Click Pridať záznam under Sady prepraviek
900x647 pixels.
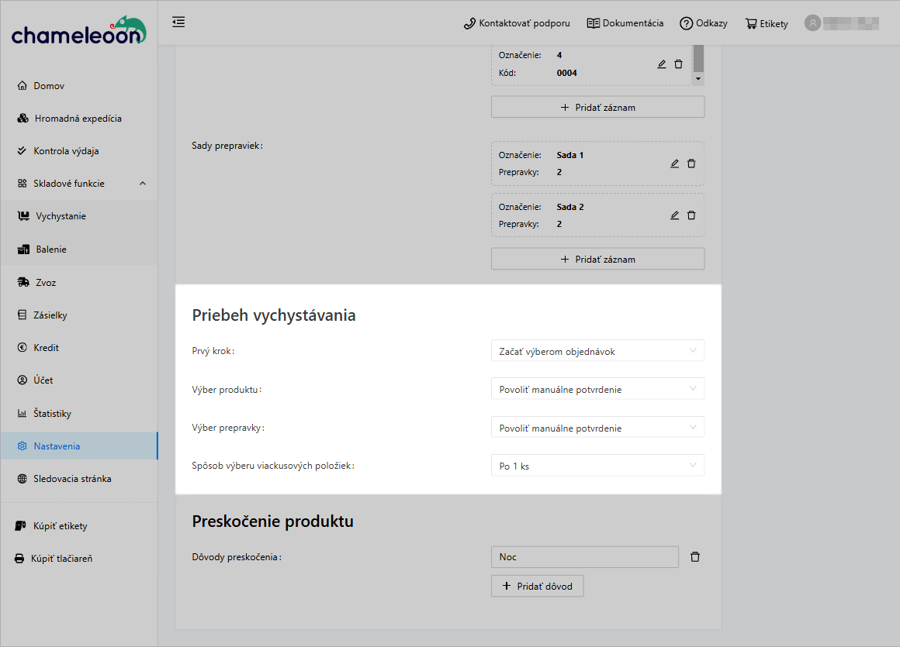tap(597, 258)
